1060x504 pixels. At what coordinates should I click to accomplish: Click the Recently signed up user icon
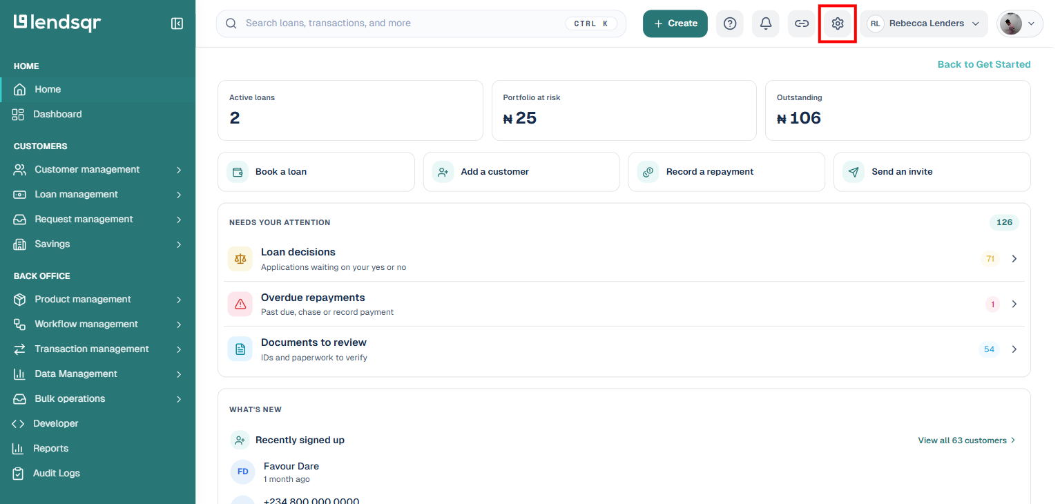[240, 440]
